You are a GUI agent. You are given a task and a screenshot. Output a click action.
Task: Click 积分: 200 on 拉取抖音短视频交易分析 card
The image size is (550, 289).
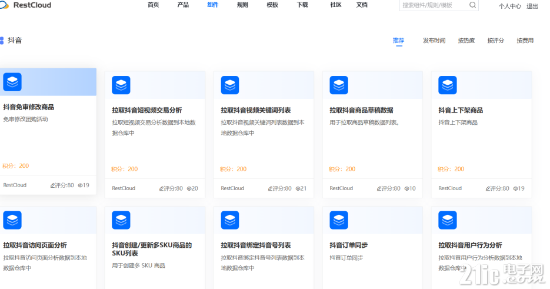coord(125,169)
